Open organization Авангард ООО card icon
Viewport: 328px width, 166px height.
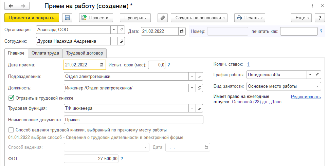[122, 30]
